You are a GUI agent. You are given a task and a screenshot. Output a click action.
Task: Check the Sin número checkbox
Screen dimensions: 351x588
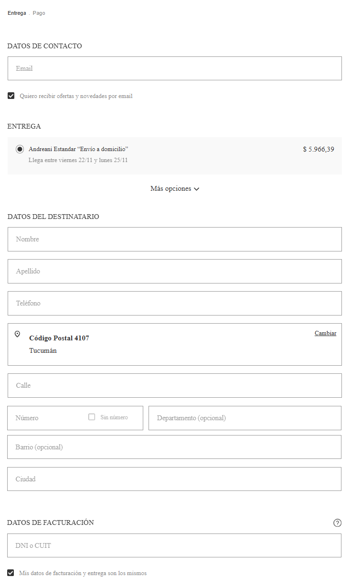tap(92, 417)
